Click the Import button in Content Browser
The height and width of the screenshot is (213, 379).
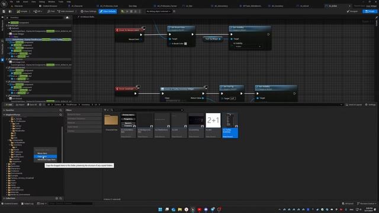pyautogui.click(x=20, y=105)
